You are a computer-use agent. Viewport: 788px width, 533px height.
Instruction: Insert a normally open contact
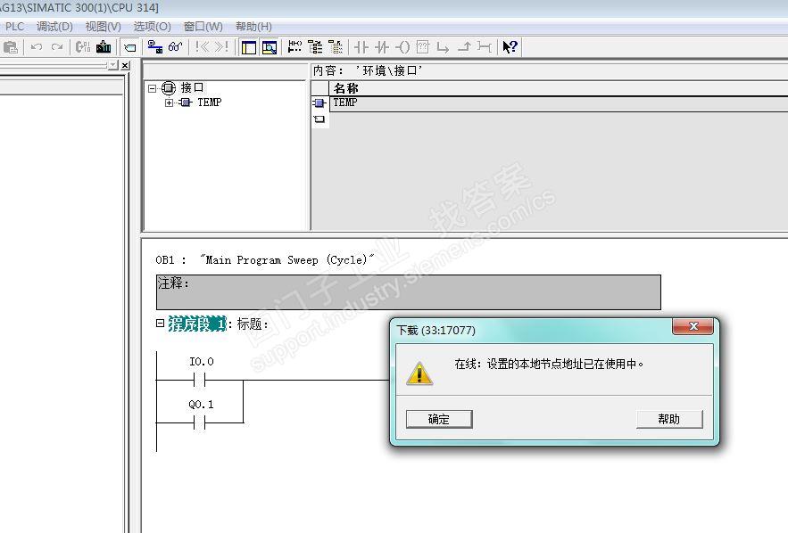click(x=361, y=47)
